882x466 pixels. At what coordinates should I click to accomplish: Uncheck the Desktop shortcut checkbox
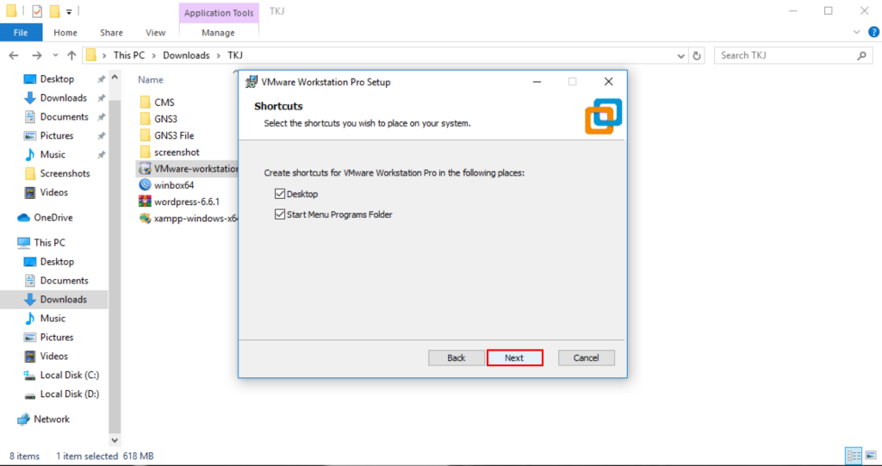coord(280,194)
